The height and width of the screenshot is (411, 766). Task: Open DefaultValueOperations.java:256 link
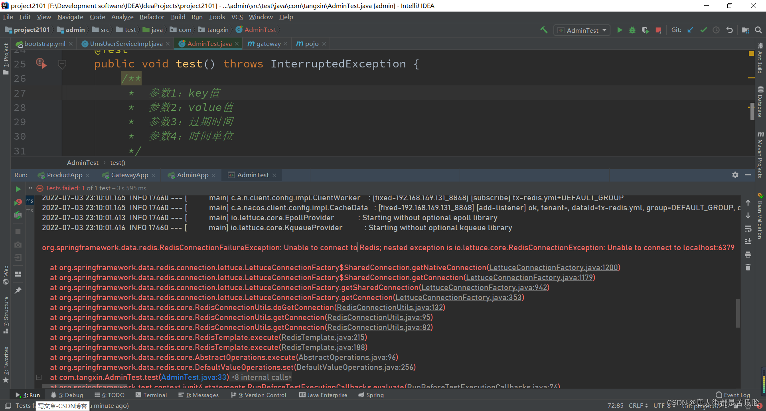[x=355, y=368]
